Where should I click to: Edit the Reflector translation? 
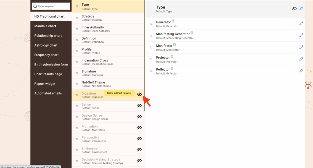tap(301, 71)
